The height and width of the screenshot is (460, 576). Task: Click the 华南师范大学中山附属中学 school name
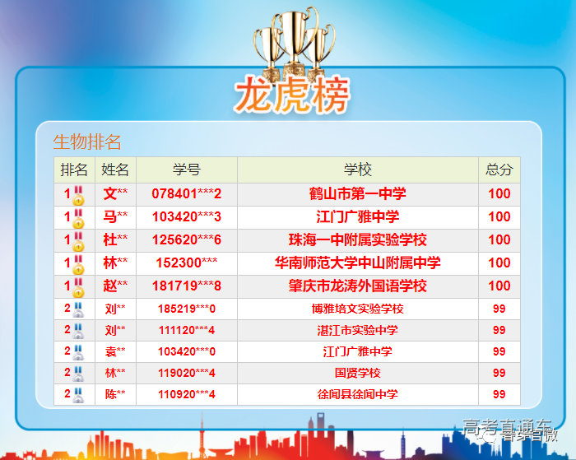tap(357, 263)
